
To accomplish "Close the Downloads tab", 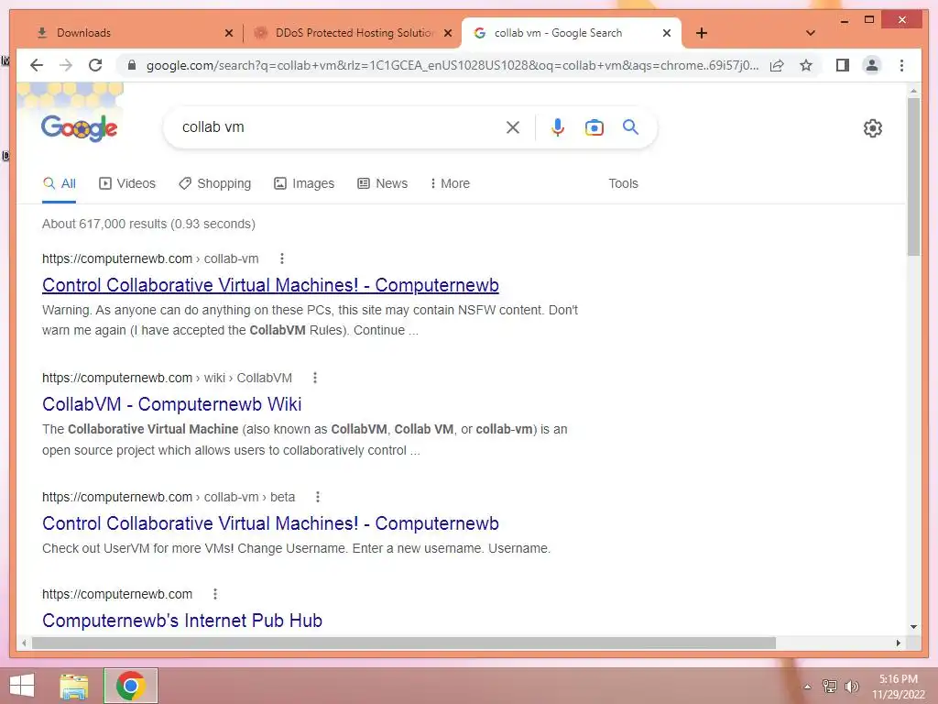I will pos(228,33).
